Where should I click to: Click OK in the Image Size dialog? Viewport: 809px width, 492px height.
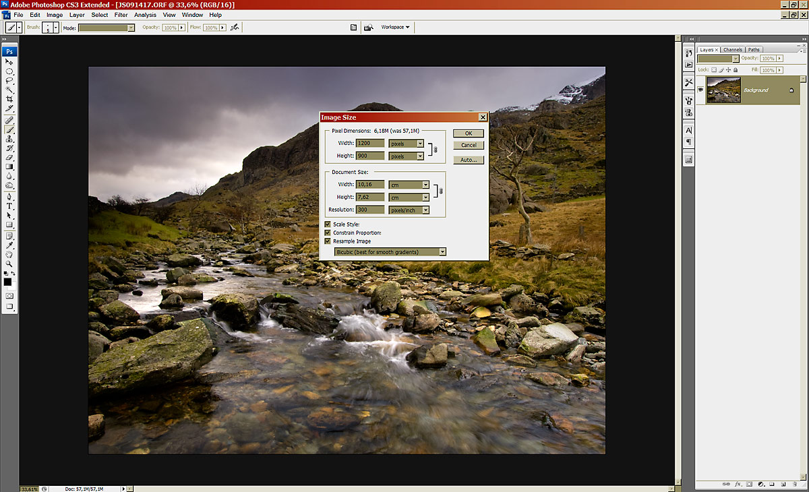(469, 133)
